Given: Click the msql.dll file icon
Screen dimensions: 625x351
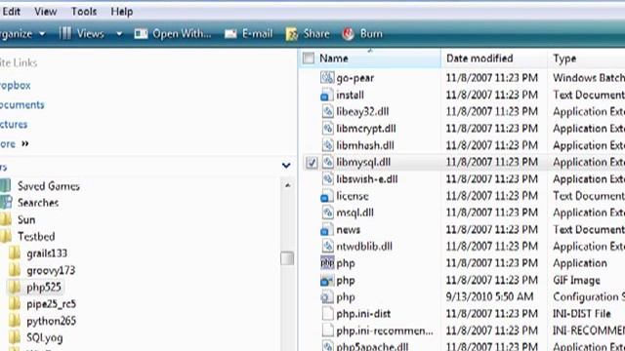Looking at the screenshot, I should click(327, 213).
